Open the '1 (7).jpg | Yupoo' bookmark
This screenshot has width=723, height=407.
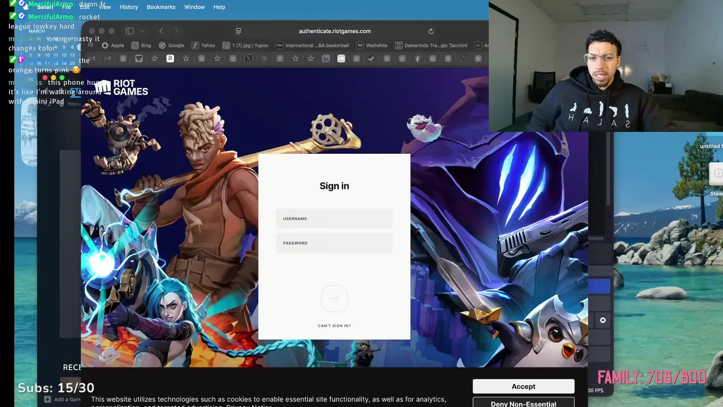pos(246,45)
